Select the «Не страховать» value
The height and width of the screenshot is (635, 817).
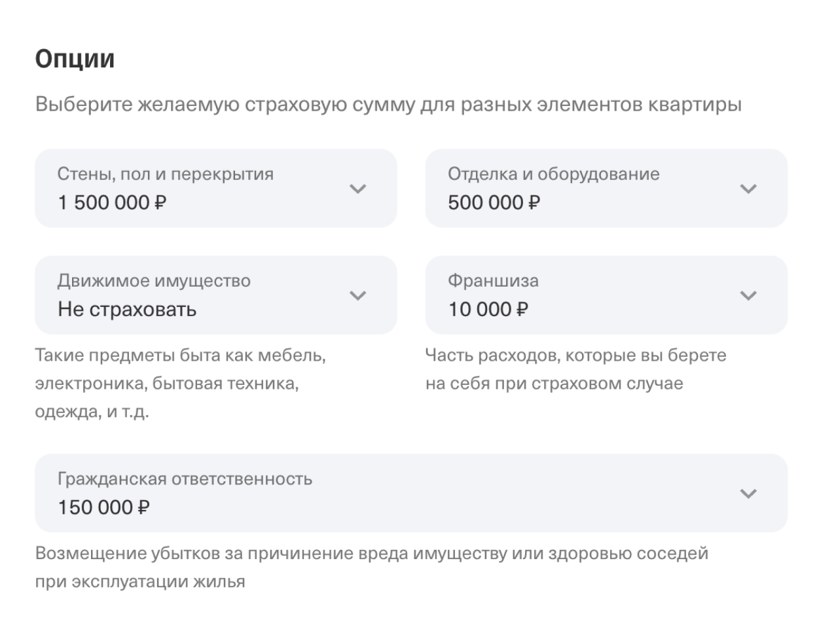[126, 309]
